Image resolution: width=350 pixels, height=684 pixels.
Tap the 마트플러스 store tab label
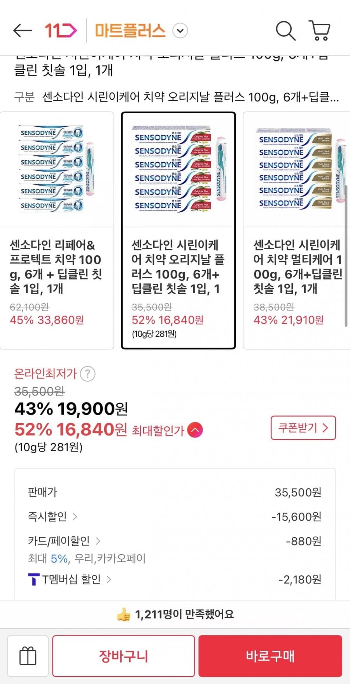click(130, 31)
